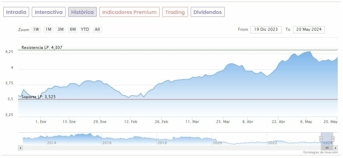
Task: Set zoom to 1W
Action: pyautogui.click(x=36, y=29)
